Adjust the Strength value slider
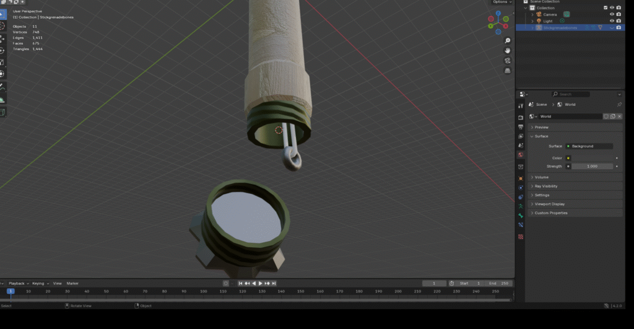Viewport: 634px width, 329px height. (592, 166)
